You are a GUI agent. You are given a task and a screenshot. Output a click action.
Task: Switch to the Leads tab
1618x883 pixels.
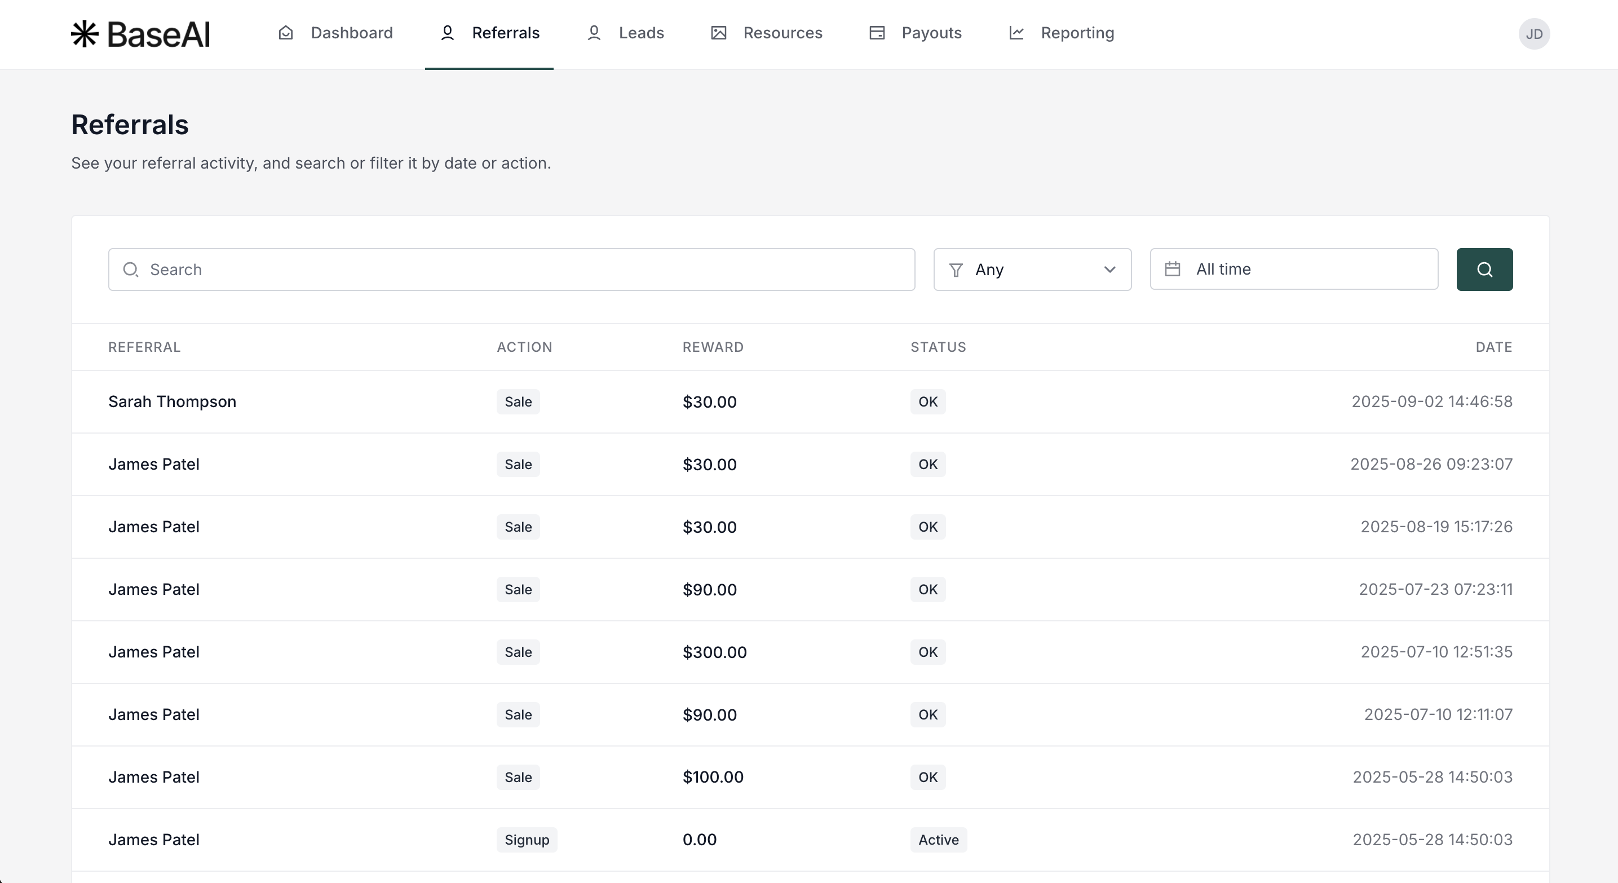click(640, 33)
